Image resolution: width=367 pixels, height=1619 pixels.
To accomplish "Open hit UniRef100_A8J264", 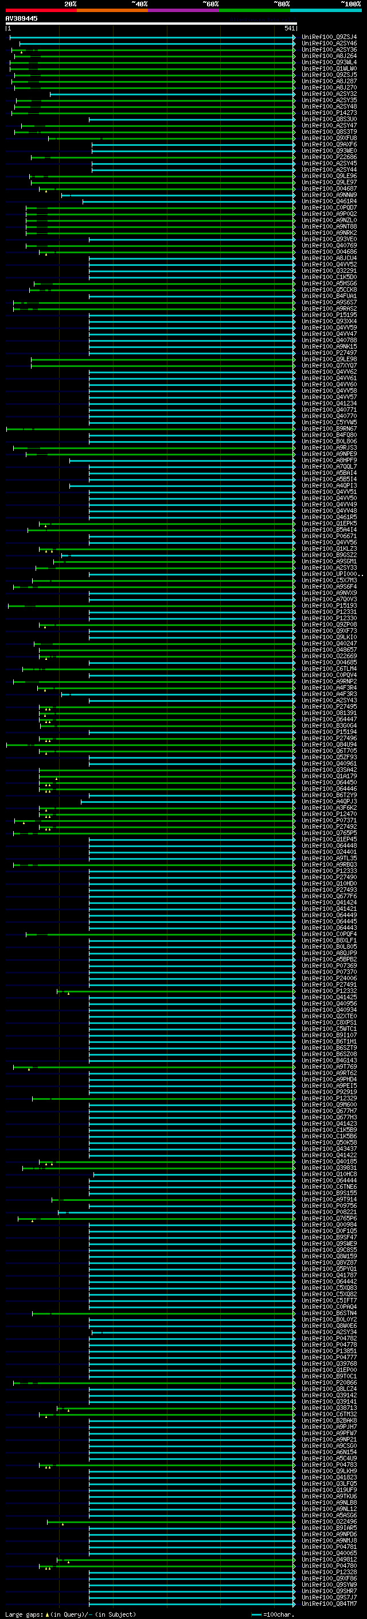I will pyautogui.click(x=329, y=56).
